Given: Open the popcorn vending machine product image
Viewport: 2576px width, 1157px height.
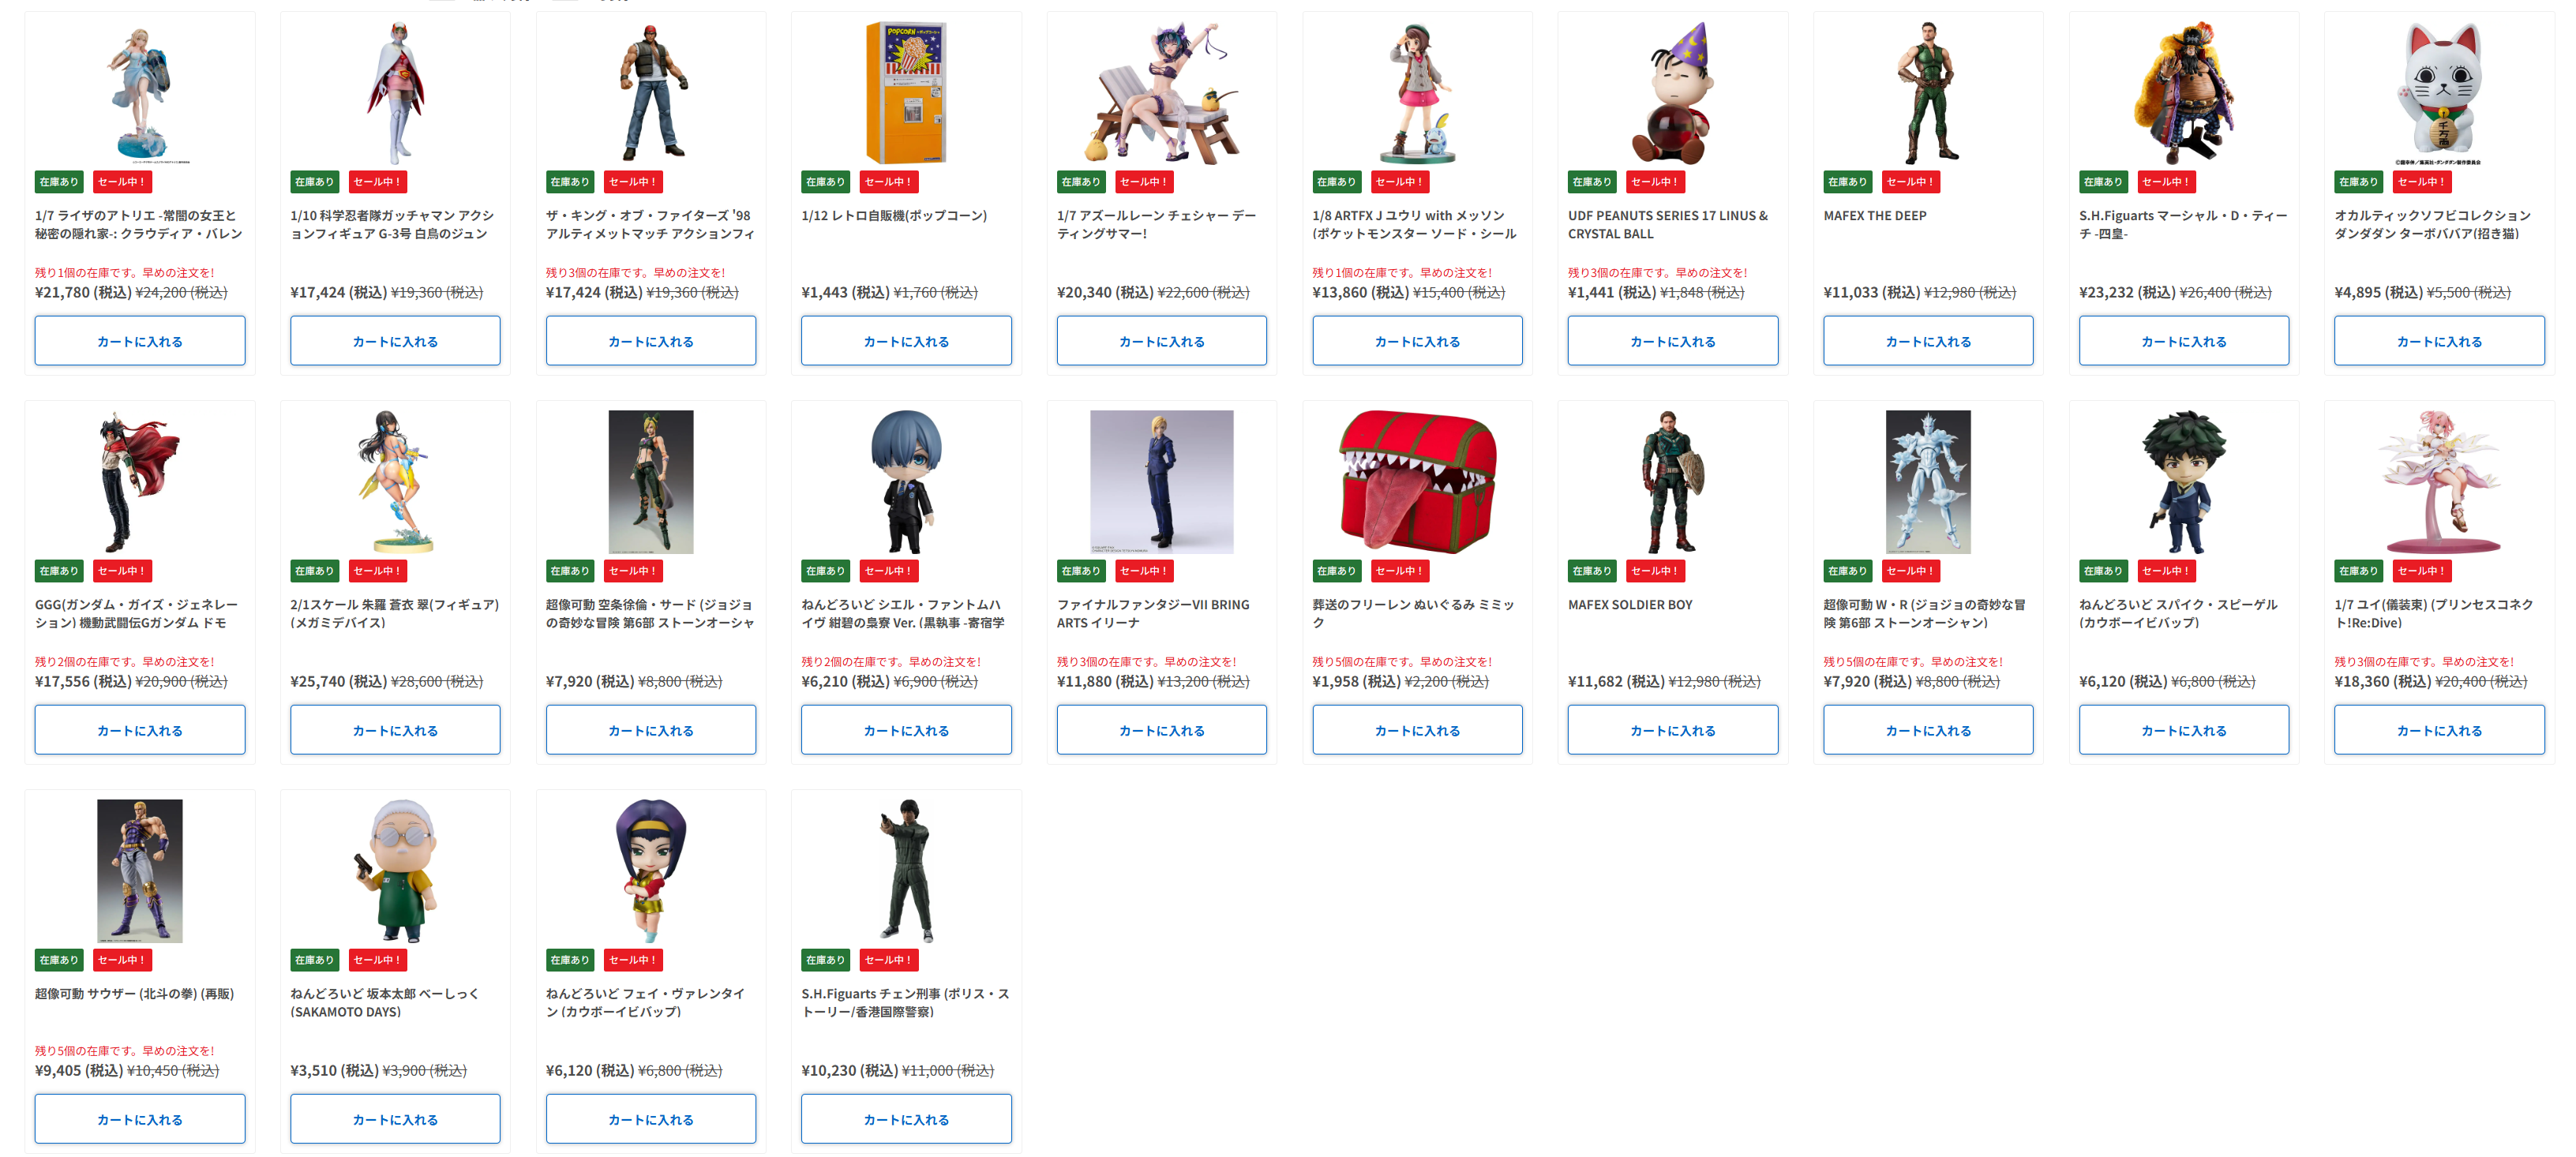Looking at the screenshot, I should 905,92.
